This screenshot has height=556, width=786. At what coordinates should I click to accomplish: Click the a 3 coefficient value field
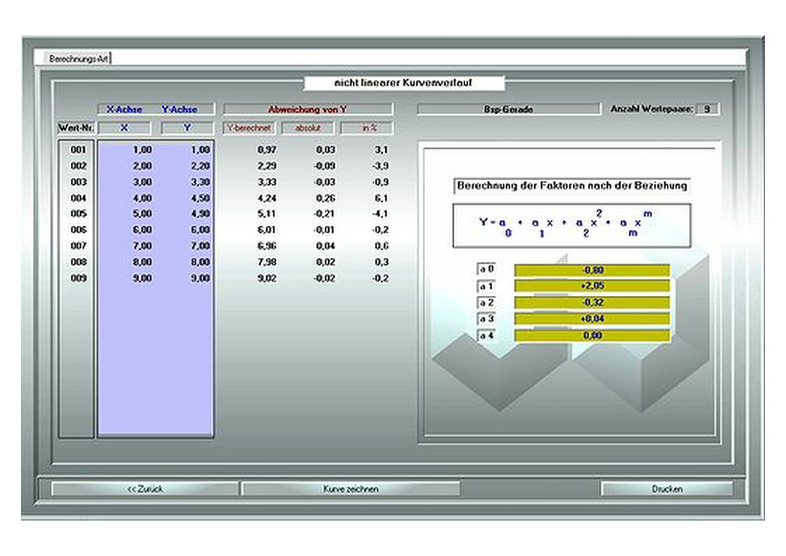point(592,319)
